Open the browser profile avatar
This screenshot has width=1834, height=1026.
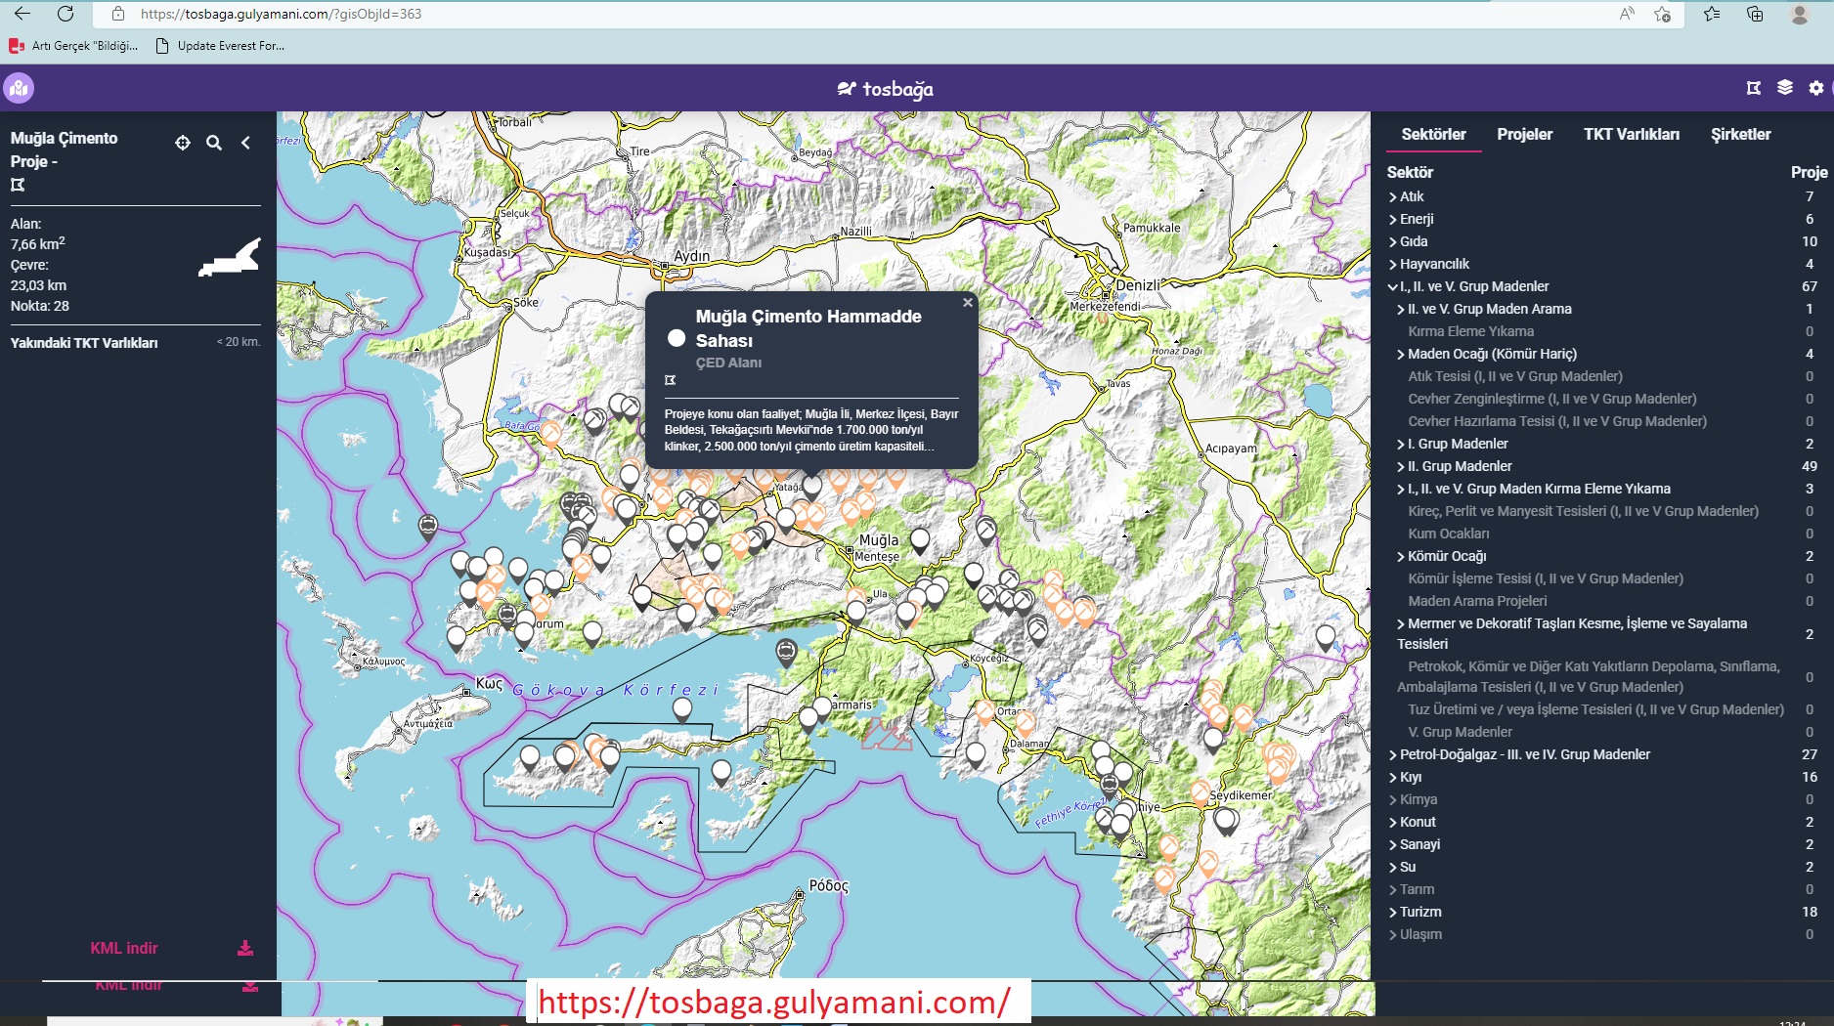1800,14
